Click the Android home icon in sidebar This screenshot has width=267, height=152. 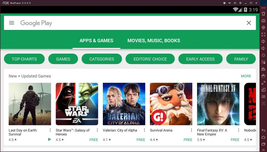[263, 137]
